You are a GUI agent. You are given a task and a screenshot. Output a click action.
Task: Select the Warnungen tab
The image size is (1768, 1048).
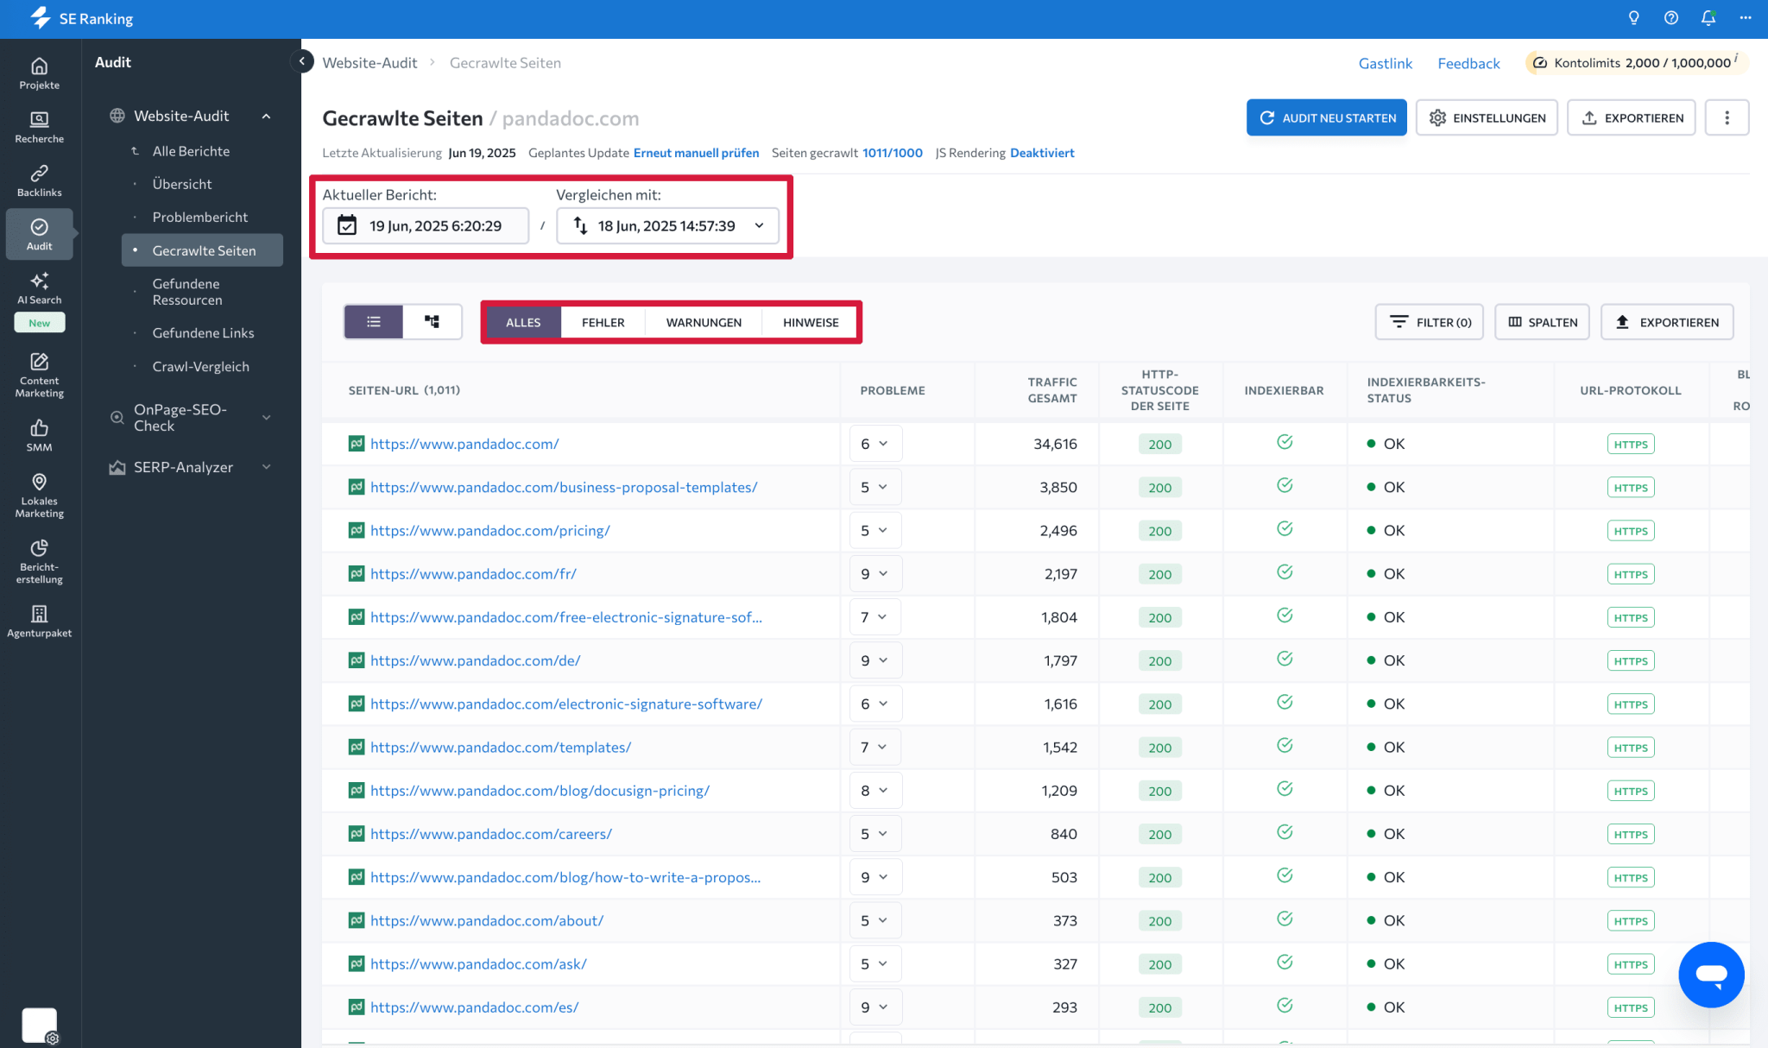coord(704,322)
